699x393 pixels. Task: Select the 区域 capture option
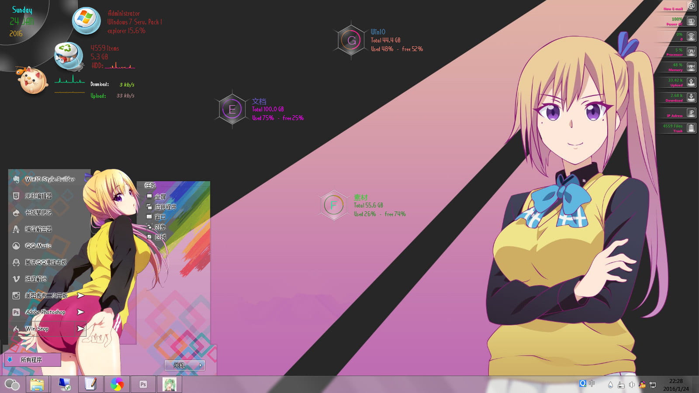(160, 237)
